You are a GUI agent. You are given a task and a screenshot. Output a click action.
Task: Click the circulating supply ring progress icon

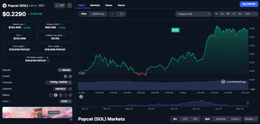[48, 61]
